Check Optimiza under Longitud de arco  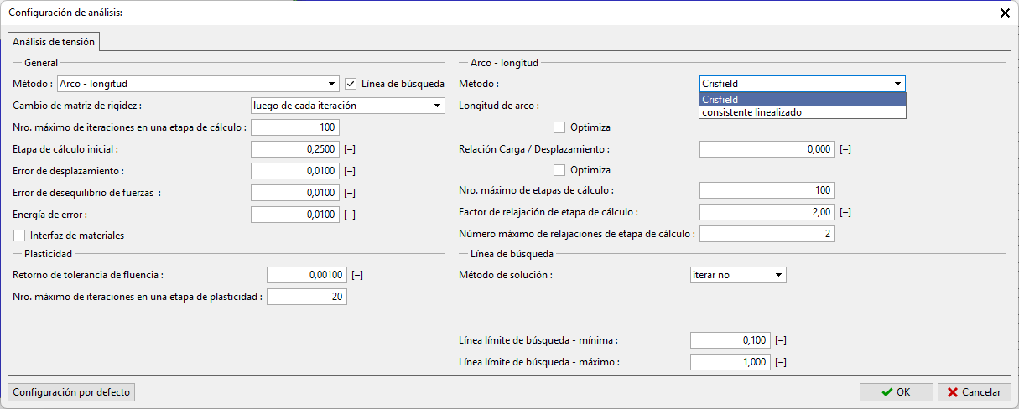coord(559,127)
